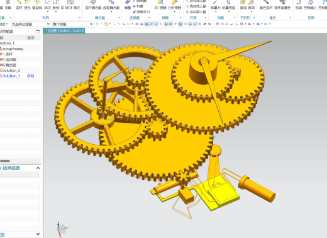The width and height of the screenshot is (327, 238).
Task: Open the dropdown arrow under 标记
Action: (x=48, y=12)
